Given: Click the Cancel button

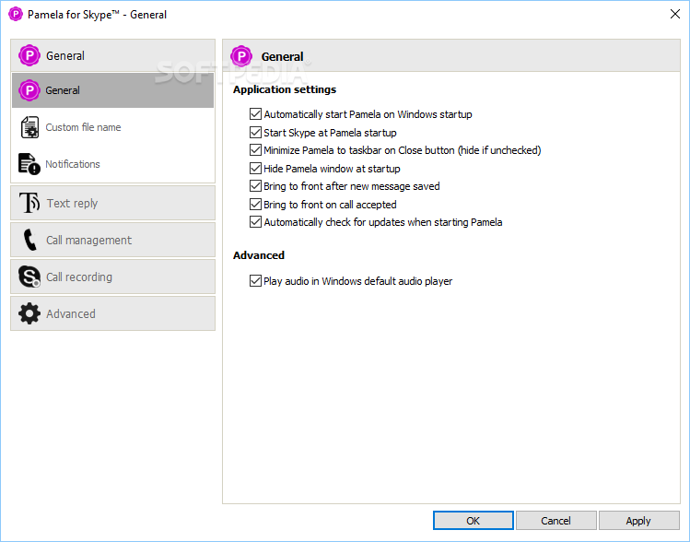Looking at the screenshot, I should [556, 521].
